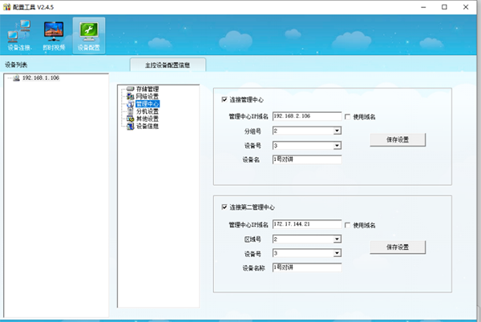Viewport: 481px width, 322px height.
Task: Click the 设备名称 input field
Action: click(307, 268)
